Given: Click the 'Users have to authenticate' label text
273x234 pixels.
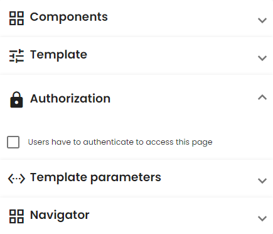Looking at the screenshot, I should click(120, 142).
